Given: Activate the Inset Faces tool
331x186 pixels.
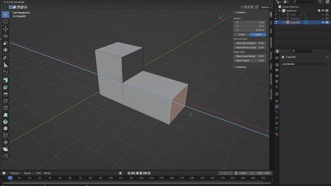Looking at the screenshot, I should pos(6,87).
